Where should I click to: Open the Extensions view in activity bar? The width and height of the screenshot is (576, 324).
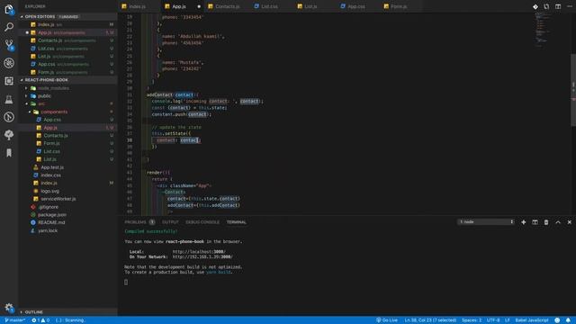click(x=9, y=81)
